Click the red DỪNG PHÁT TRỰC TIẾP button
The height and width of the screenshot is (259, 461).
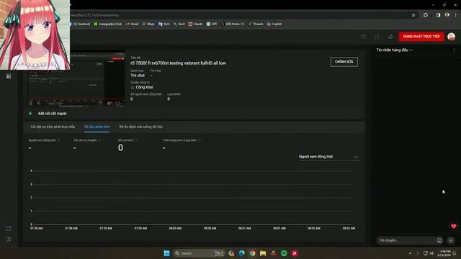pyautogui.click(x=421, y=37)
